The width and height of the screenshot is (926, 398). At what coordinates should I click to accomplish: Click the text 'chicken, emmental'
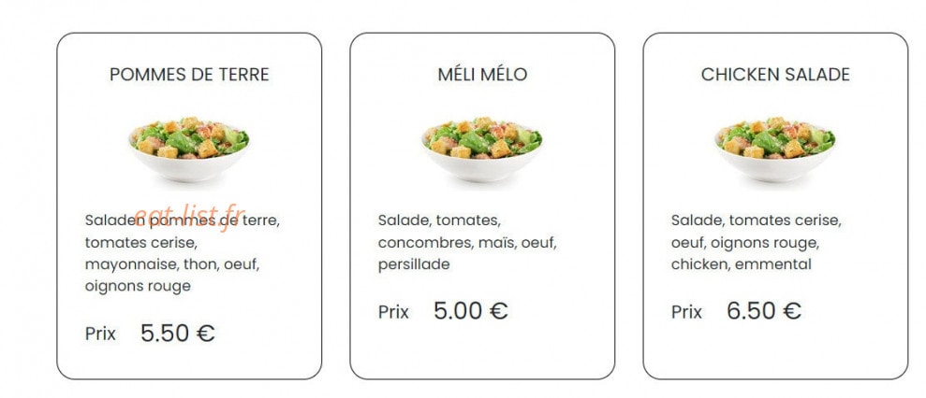pos(742,264)
